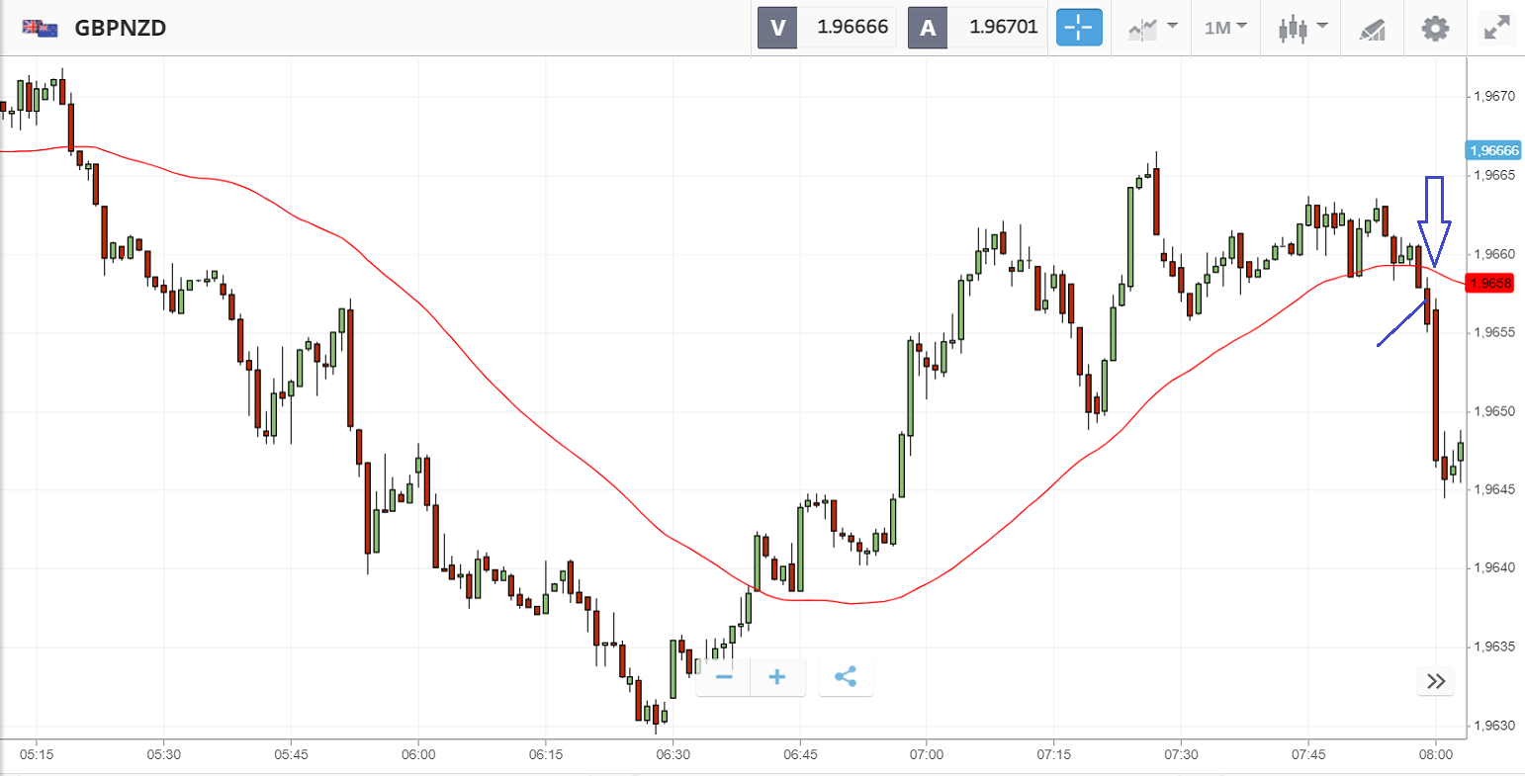Click the GBPNZD flag icon
The width and height of the screenshot is (1525, 776).
coord(40,28)
